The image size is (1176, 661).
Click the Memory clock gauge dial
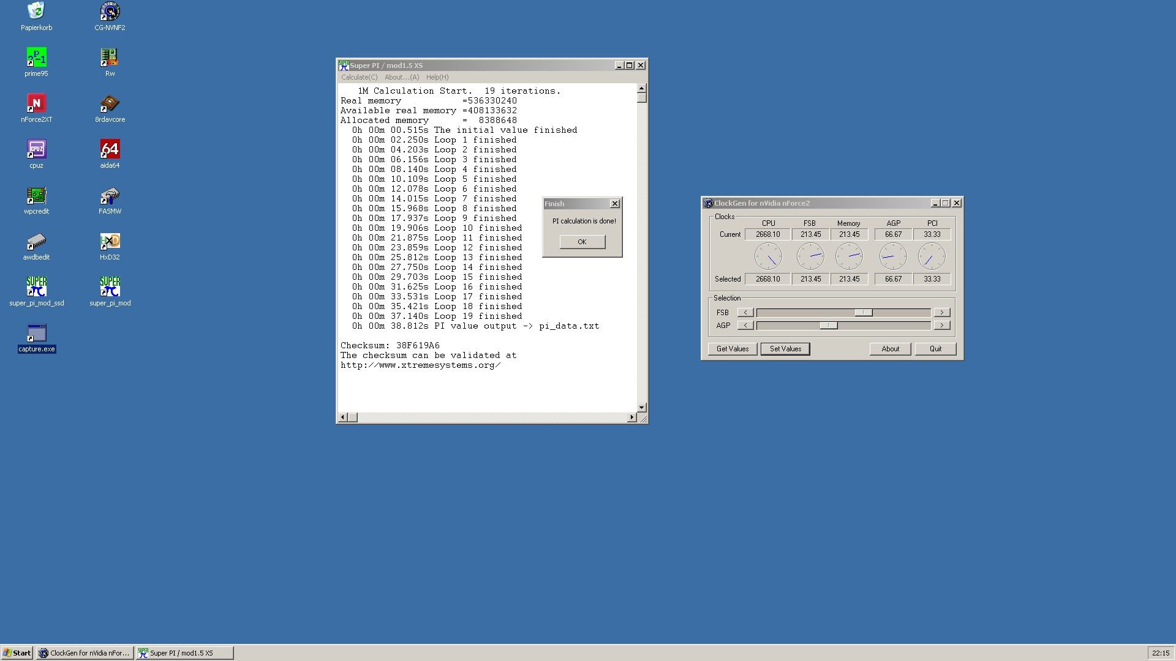849,256
